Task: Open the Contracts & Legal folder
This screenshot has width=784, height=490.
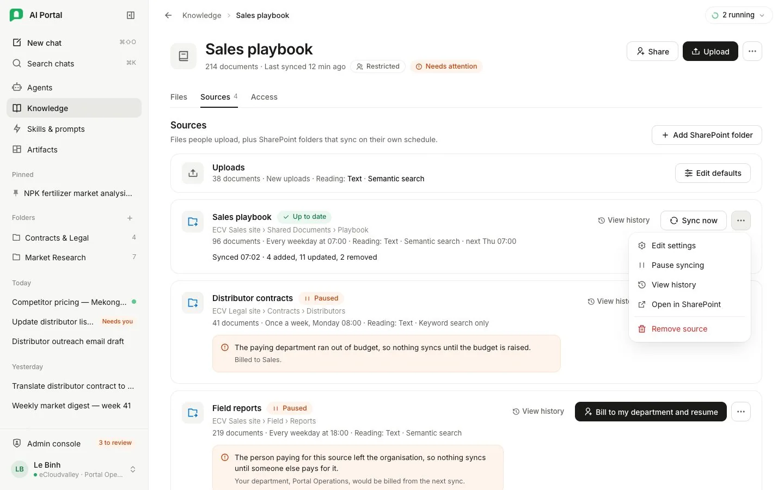Action: 74,238
